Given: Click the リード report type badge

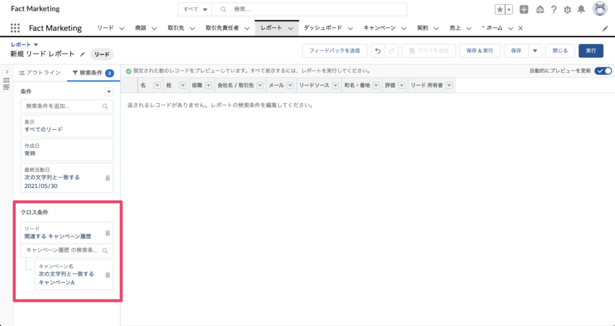Looking at the screenshot, I should (x=102, y=55).
